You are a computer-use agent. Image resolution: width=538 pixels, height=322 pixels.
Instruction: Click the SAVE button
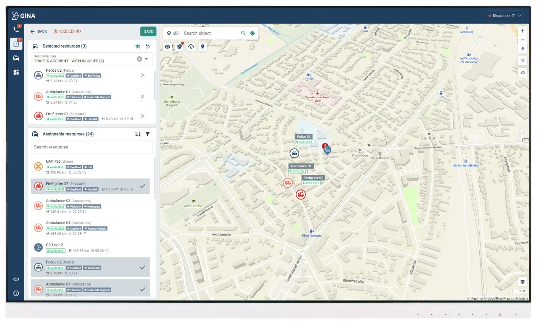pyautogui.click(x=148, y=31)
